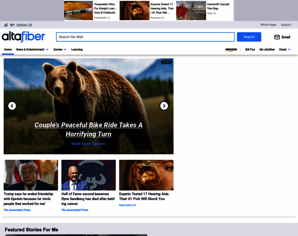298x236 pixels.
Task: Open the Bill Pay link
Action: (250, 50)
